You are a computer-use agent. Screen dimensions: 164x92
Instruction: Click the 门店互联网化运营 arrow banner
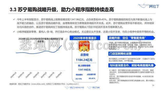[x=132, y=54]
